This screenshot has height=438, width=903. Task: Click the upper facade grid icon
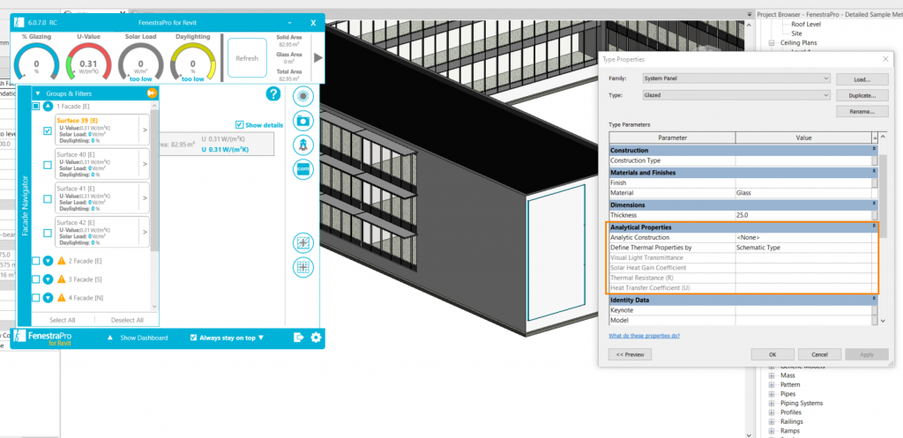pos(303,243)
